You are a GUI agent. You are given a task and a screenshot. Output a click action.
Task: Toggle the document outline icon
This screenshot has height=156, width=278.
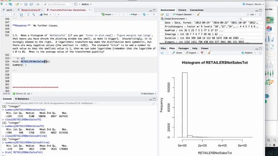click(x=154, y=14)
